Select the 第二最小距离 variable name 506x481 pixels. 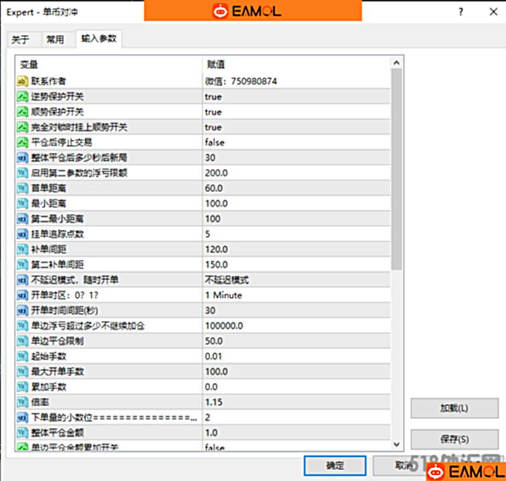click(57, 219)
